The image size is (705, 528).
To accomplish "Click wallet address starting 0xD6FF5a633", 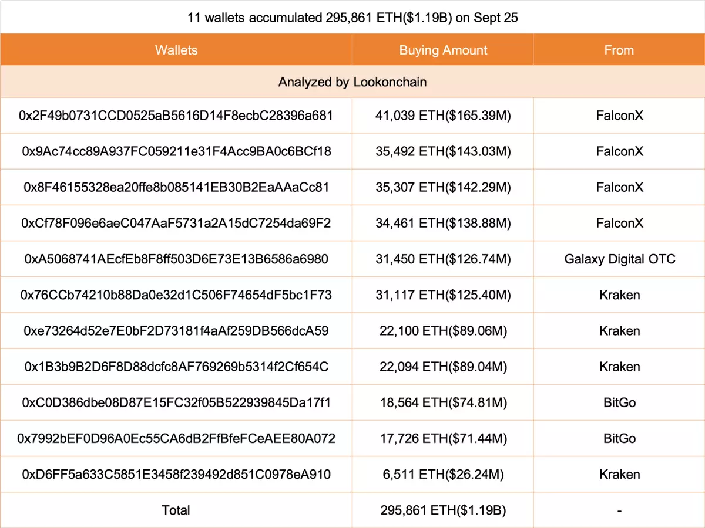I will click(176, 474).
